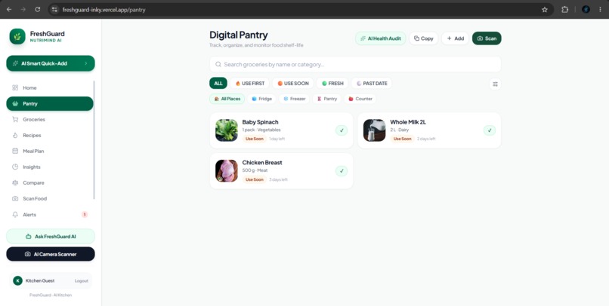Viewport: 609px width, 306px height.
Task: Filter by Counter location
Action: pyautogui.click(x=360, y=99)
